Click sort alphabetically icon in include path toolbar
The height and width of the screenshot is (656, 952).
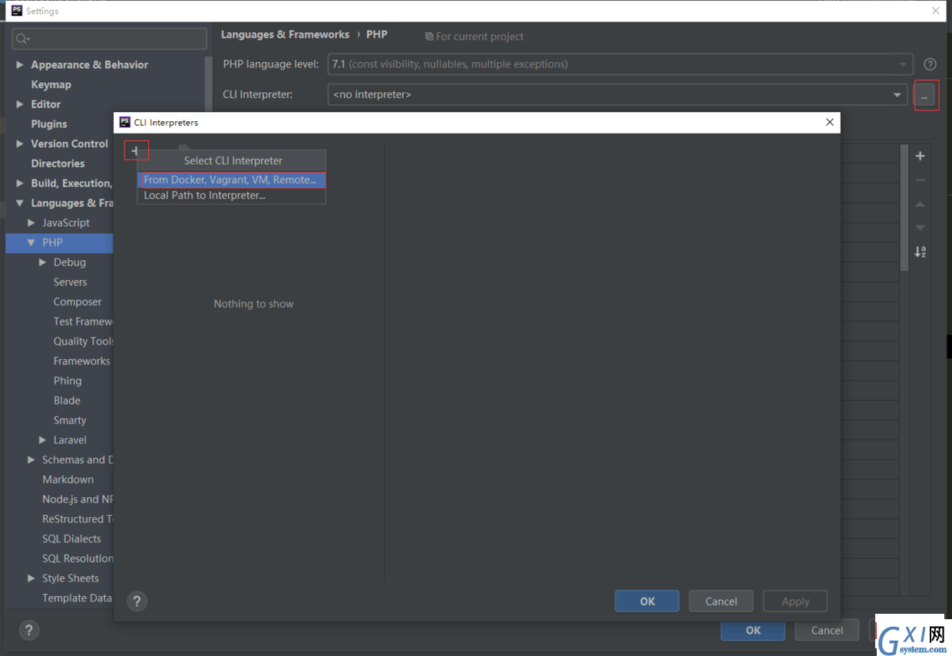tap(921, 252)
